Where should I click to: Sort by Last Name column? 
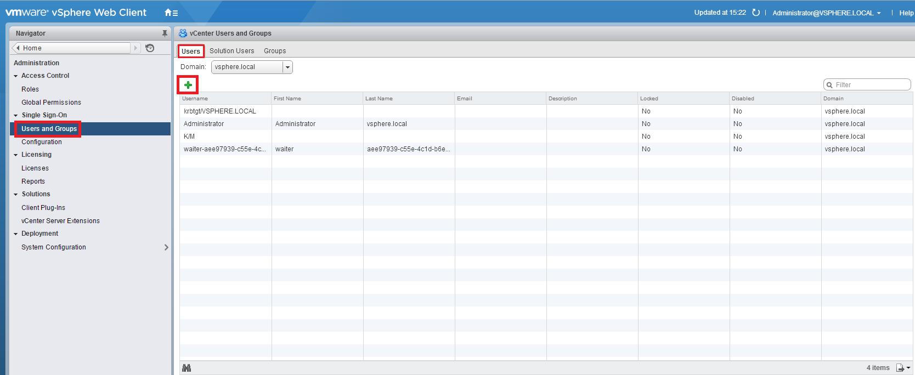pyautogui.click(x=409, y=99)
